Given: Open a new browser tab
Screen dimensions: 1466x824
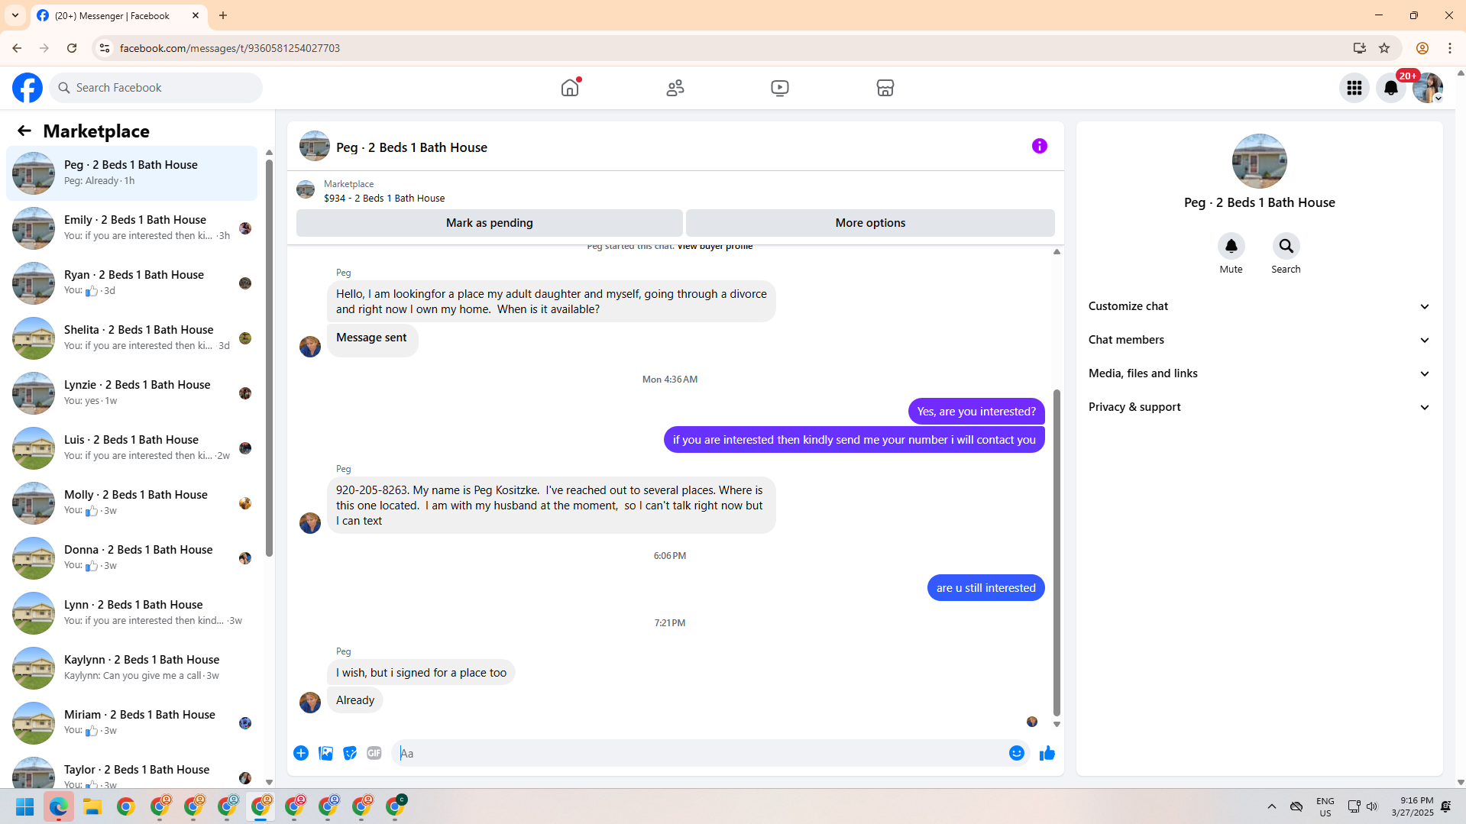Looking at the screenshot, I should (223, 15).
